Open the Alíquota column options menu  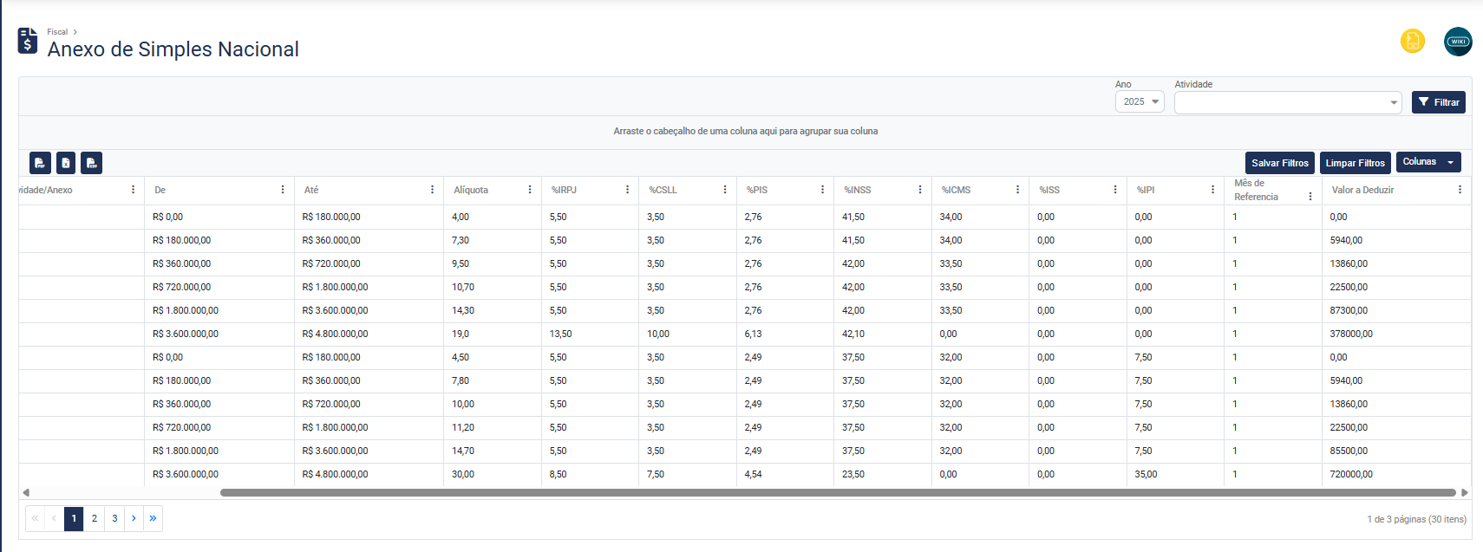pos(530,190)
